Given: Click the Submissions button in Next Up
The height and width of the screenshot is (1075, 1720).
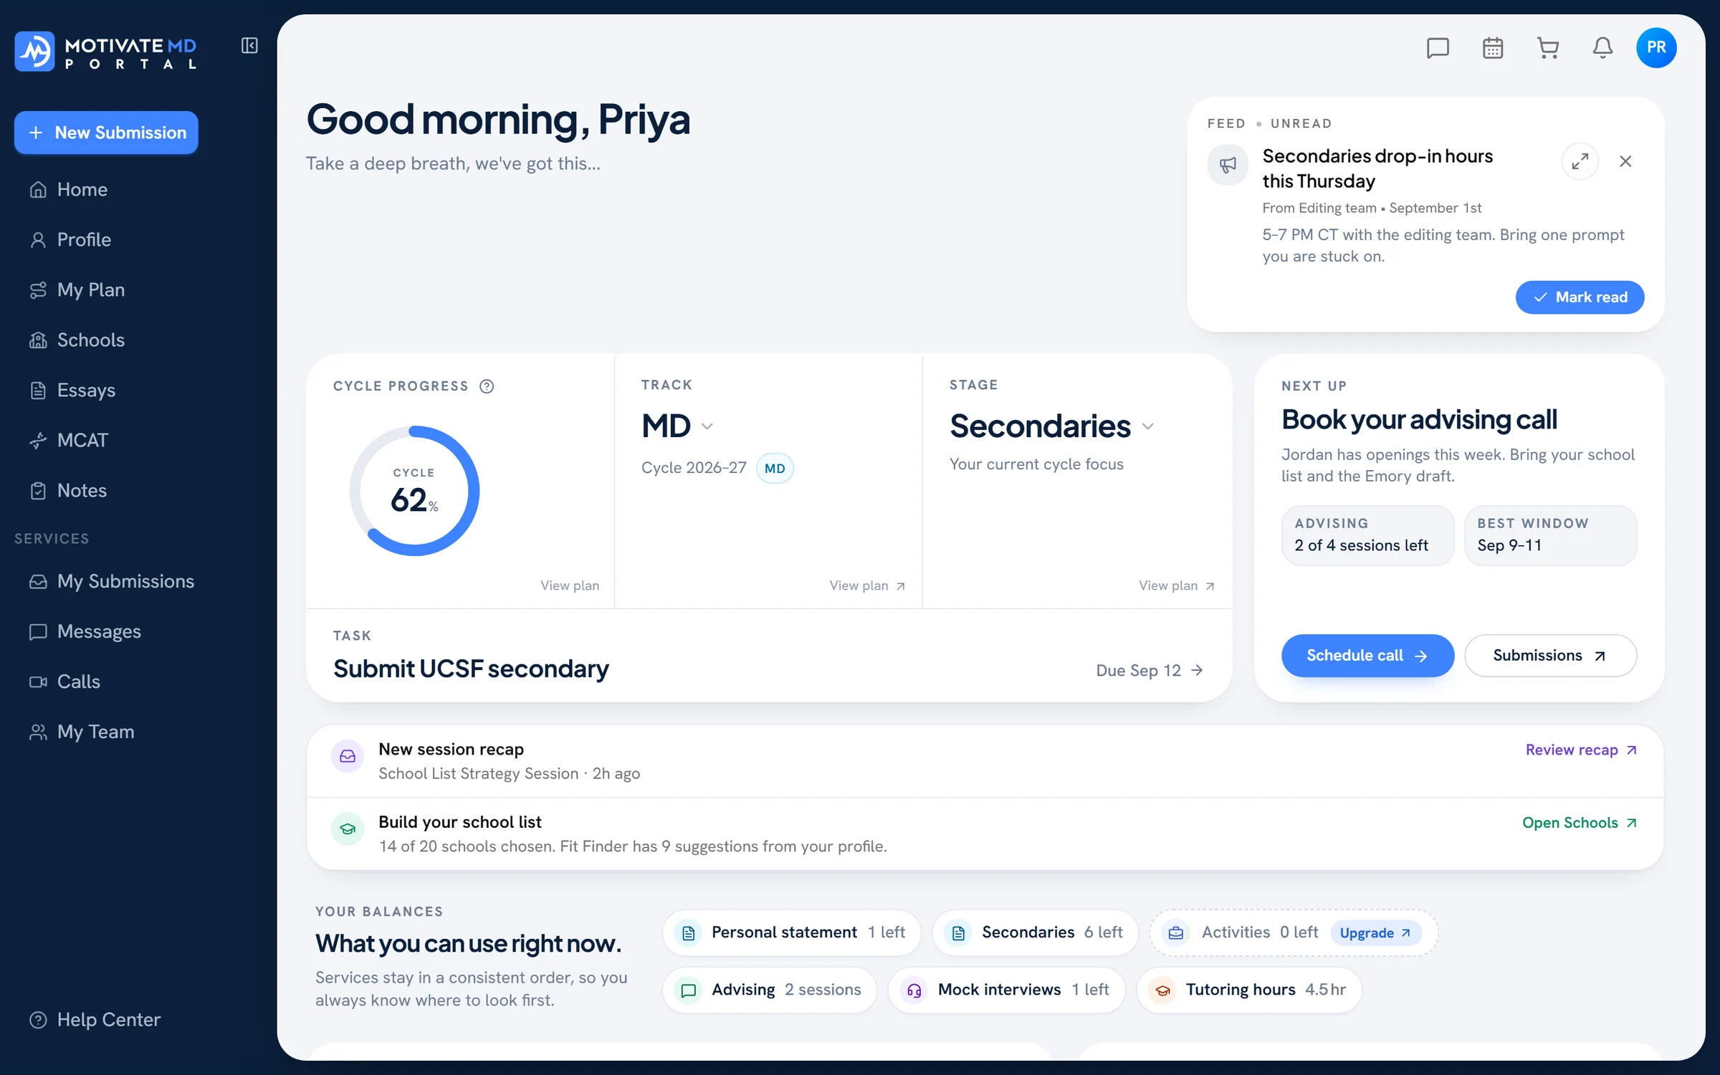Looking at the screenshot, I should pyautogui.click(x=1550, y=656).
